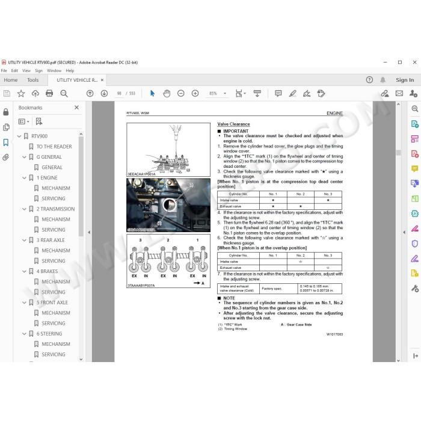421x421 pixels.
Task: Open the zoom level dropdown arrow
Action: (x=225, y=93)
